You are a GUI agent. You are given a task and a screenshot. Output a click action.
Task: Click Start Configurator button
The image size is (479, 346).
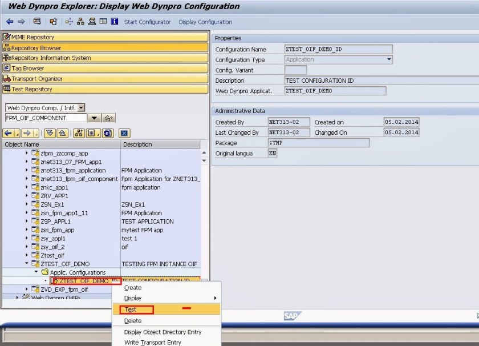click(147, 22)
